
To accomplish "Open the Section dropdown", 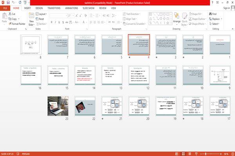I will coord(42,24).
